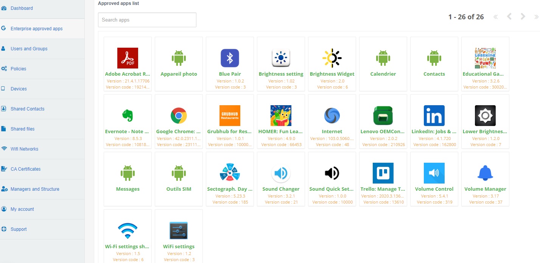Open Support sidebar item

[x=42, y=229]
